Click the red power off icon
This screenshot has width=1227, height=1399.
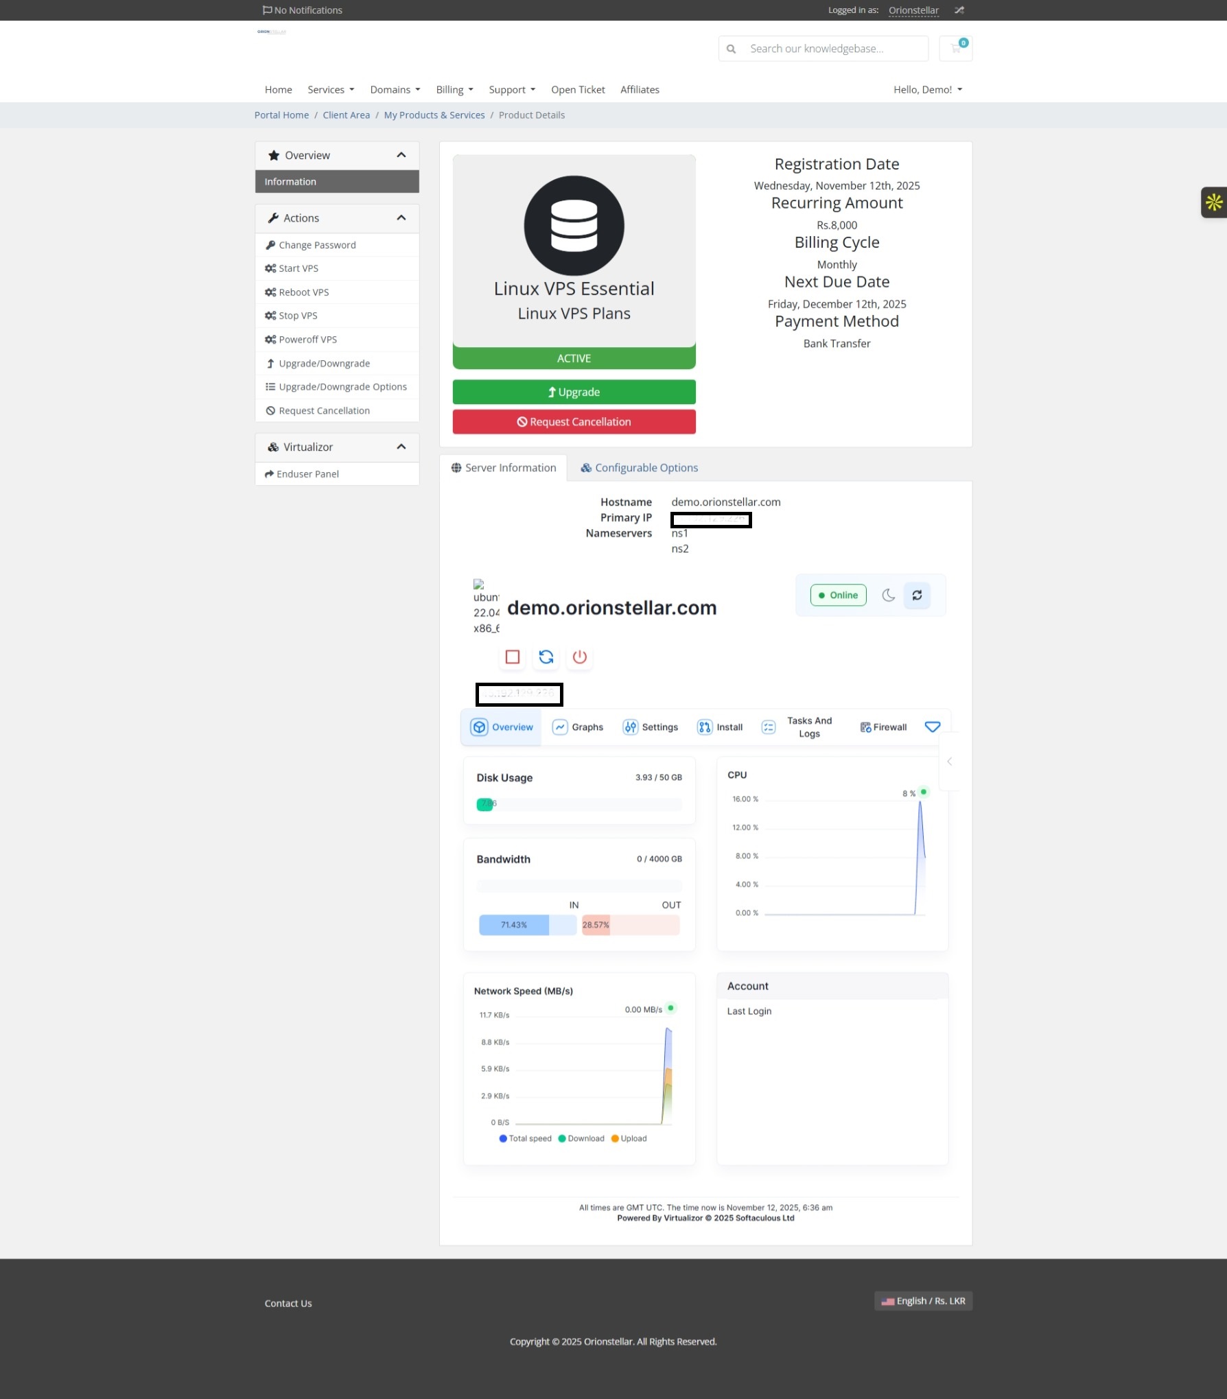pos(579,657)
